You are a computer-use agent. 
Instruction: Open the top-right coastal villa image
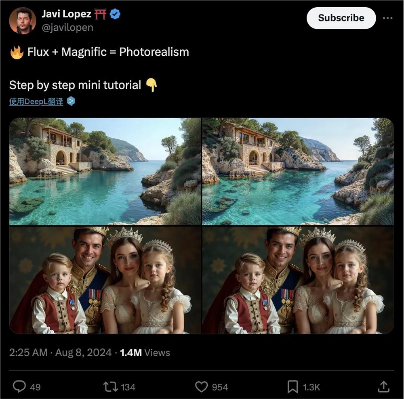pyautogui.click(x=298, y=171)
